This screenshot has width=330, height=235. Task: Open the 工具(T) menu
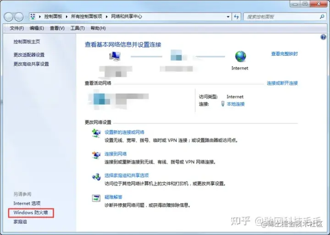click(77, 28)
